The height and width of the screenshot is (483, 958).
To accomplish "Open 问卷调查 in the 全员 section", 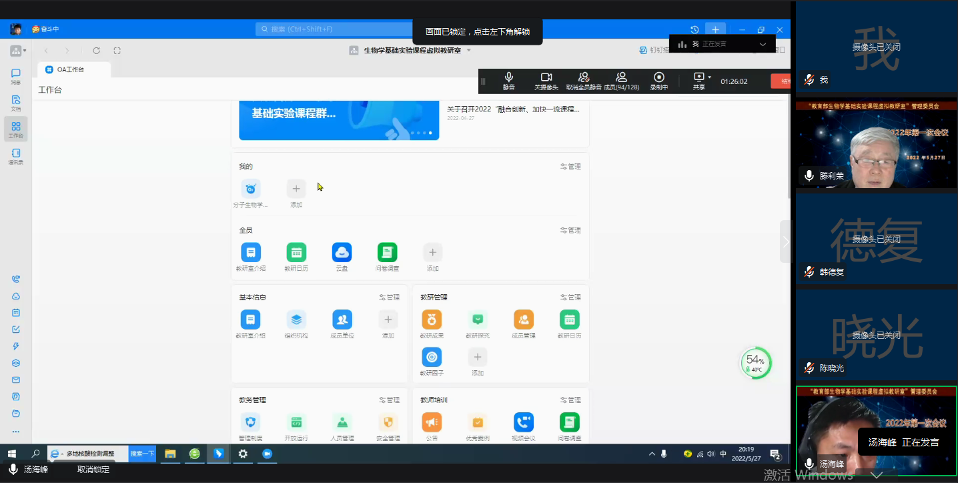I will (387, 253).
